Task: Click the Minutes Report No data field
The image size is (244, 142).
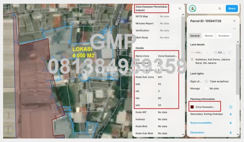Action: (x=168, y=23)
